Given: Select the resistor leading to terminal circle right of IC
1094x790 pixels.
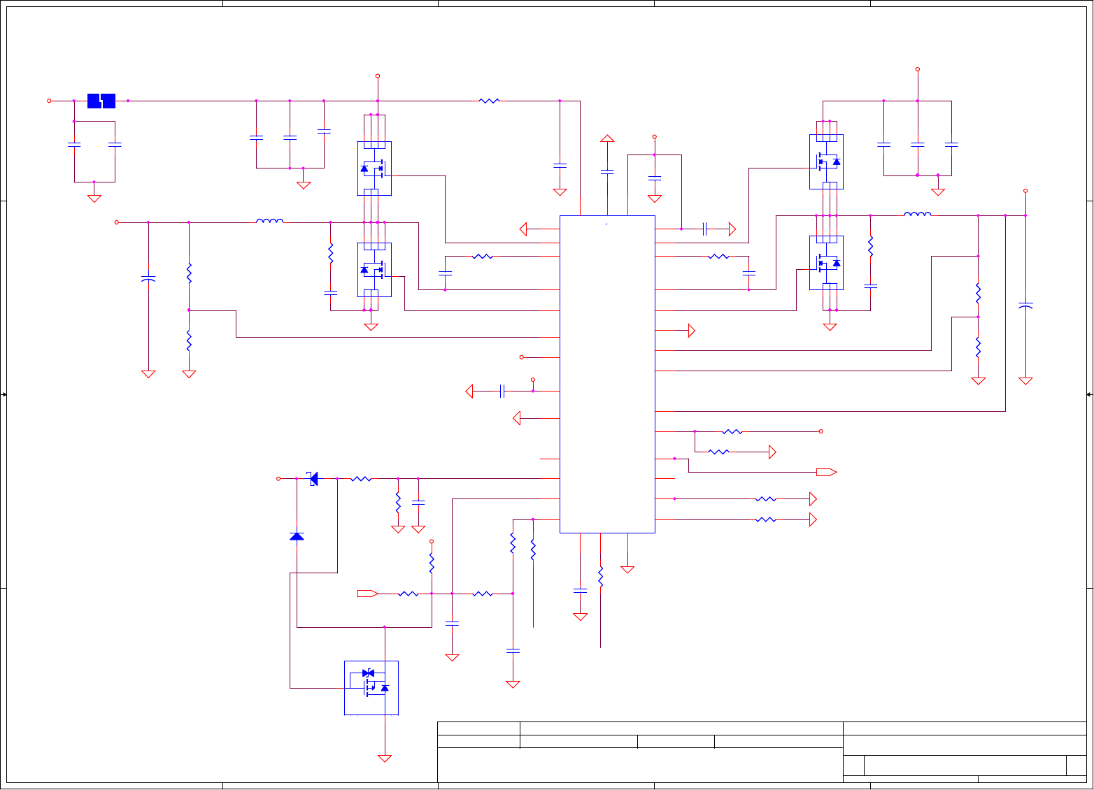Looking at the screenshot, I should click(732, 431).
